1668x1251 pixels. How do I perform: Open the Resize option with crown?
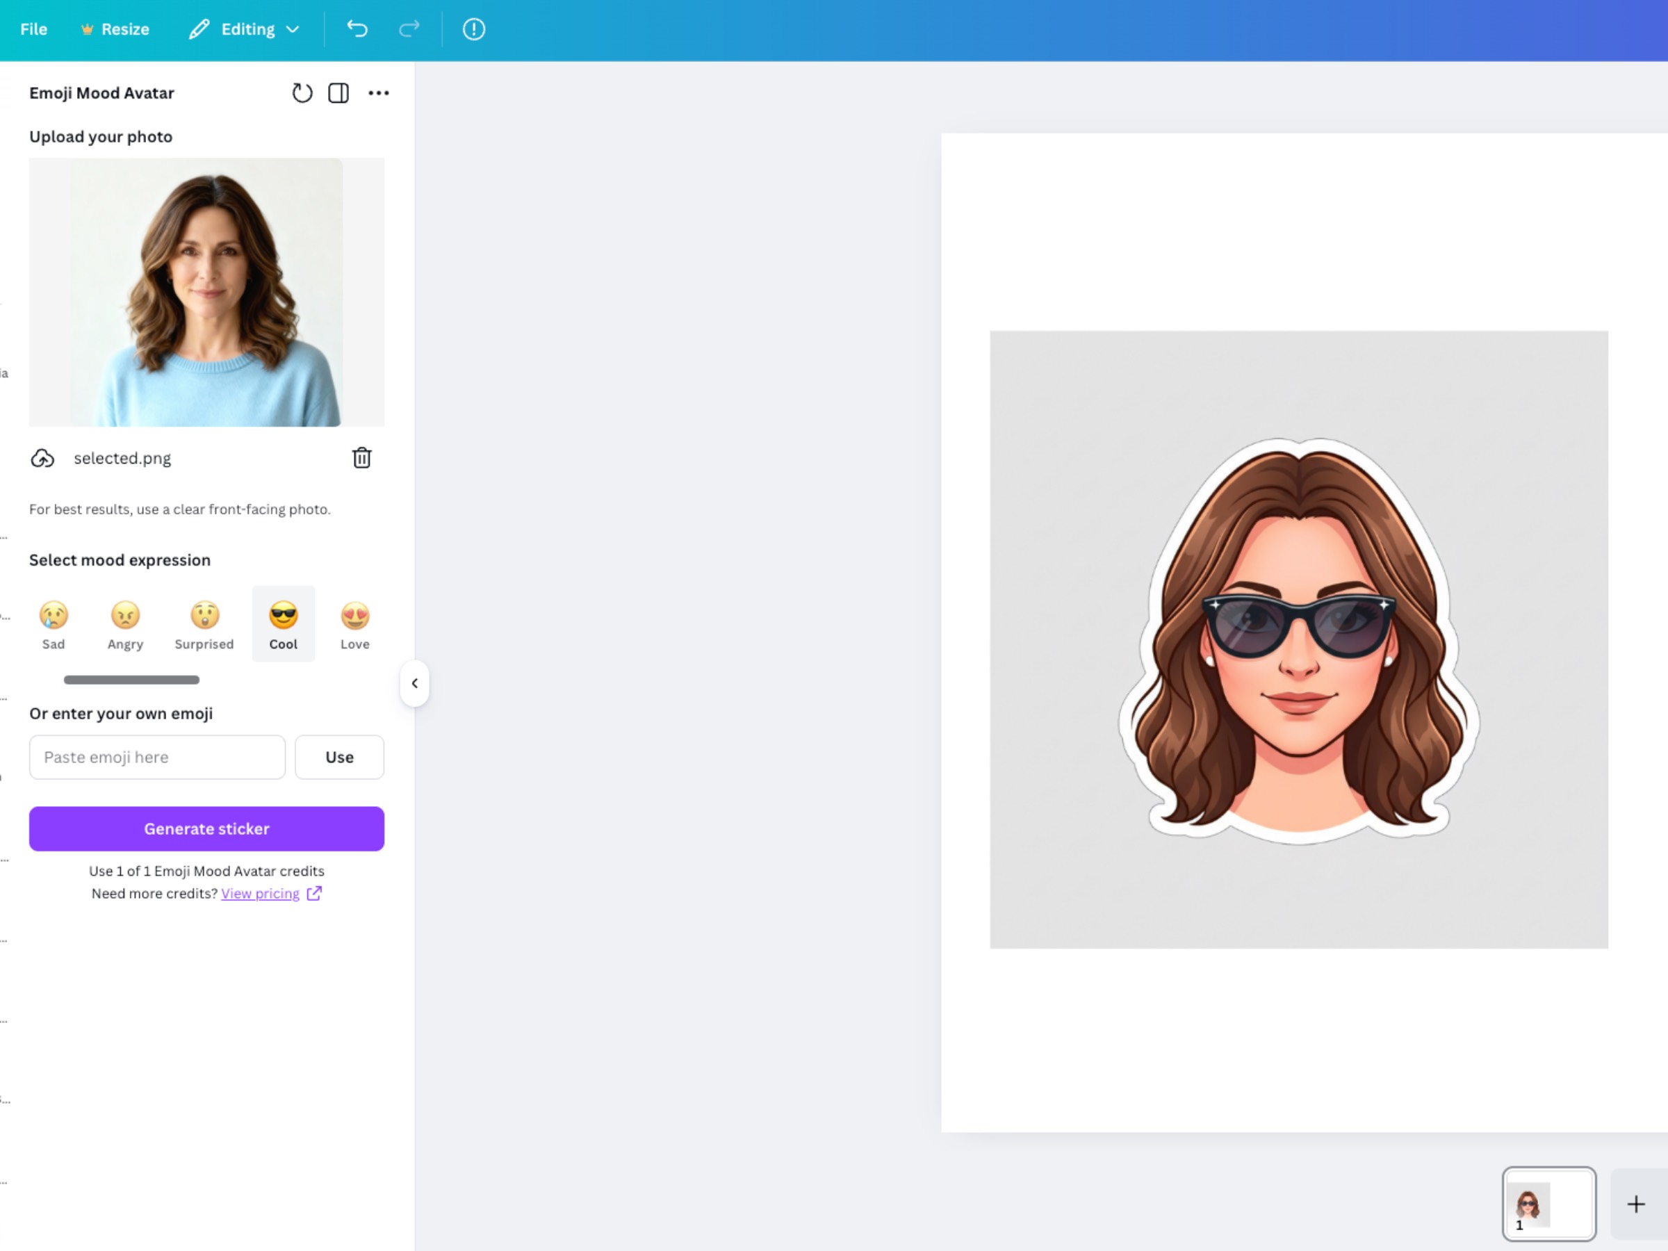pyautogui.click(x=115, y=29)
